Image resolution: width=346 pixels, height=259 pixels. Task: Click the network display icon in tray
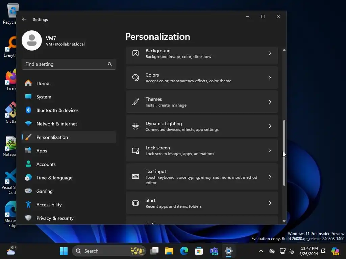282,251
